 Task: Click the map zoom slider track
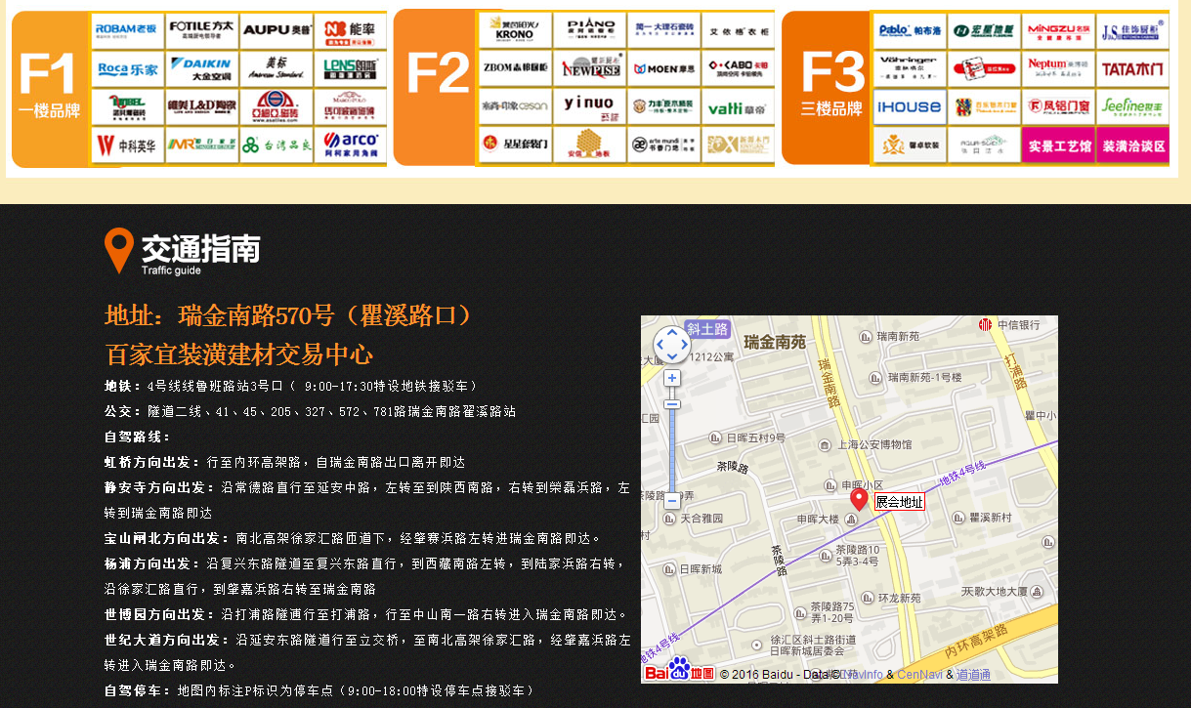click(672, 448)
